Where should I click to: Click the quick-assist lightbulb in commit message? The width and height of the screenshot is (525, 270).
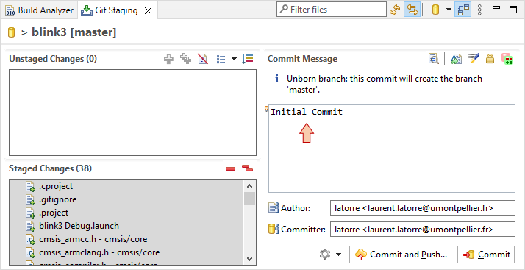tap(267, 109)
